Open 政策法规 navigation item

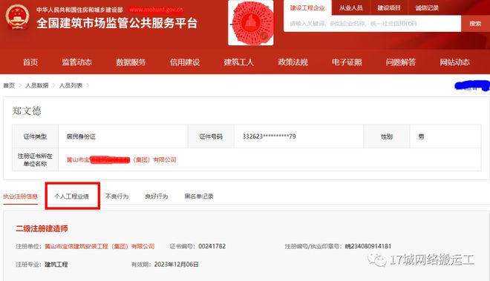(x=293, y=62)
